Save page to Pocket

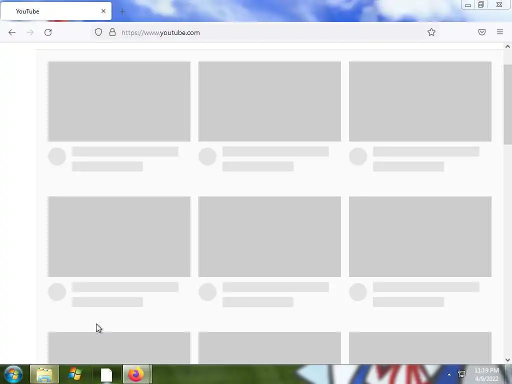482,32
